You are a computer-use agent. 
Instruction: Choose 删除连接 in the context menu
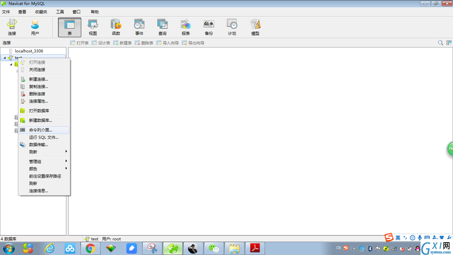tap(44, 94)
